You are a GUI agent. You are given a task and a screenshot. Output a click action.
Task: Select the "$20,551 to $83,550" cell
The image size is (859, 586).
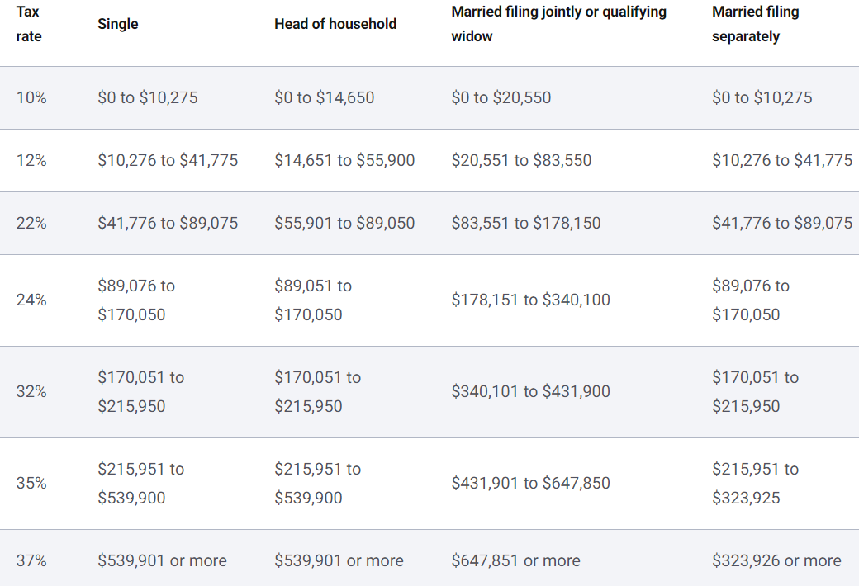pos(521,160)
